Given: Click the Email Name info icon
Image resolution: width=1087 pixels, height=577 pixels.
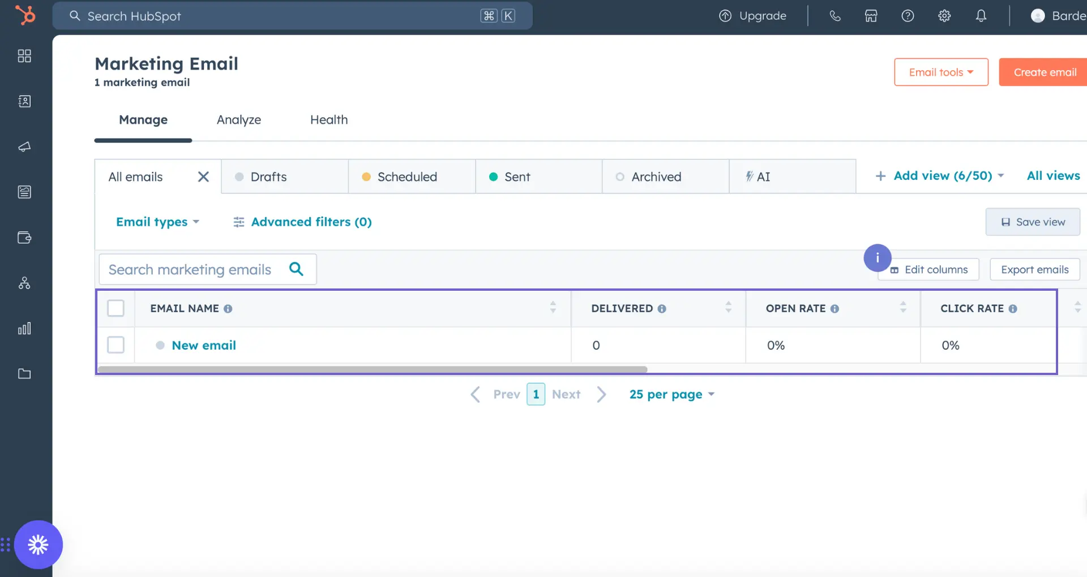Looking at the screenshot, I should [228, 309].
